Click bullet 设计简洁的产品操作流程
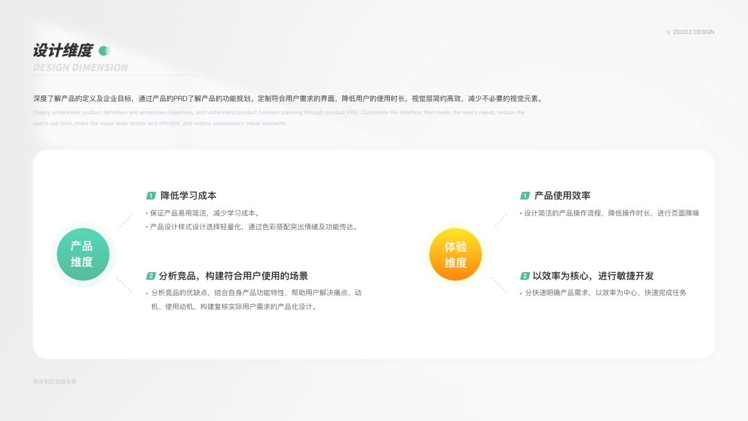 (x=609, y=213)
